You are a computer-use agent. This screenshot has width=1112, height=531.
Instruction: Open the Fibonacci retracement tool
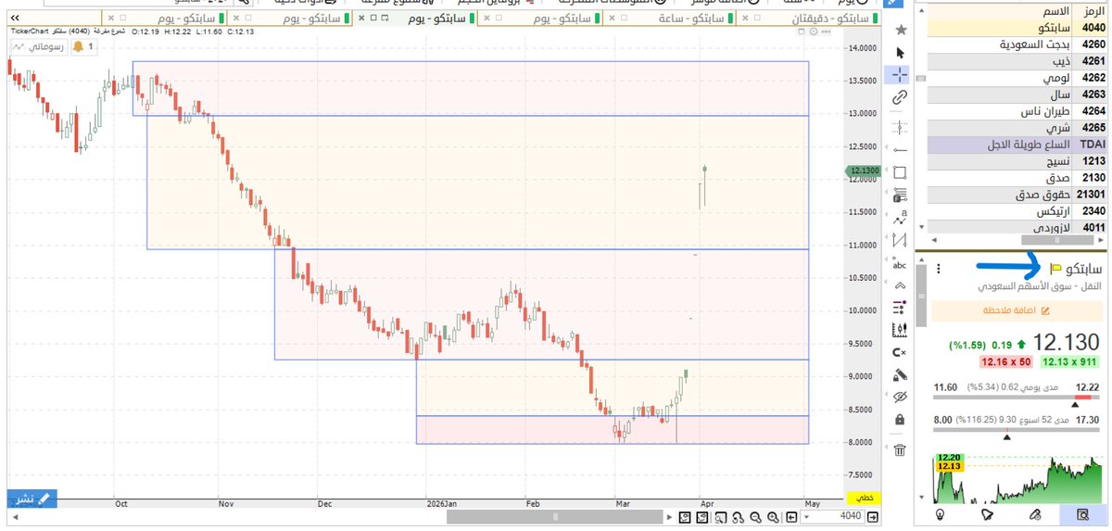tap(900, 196)
